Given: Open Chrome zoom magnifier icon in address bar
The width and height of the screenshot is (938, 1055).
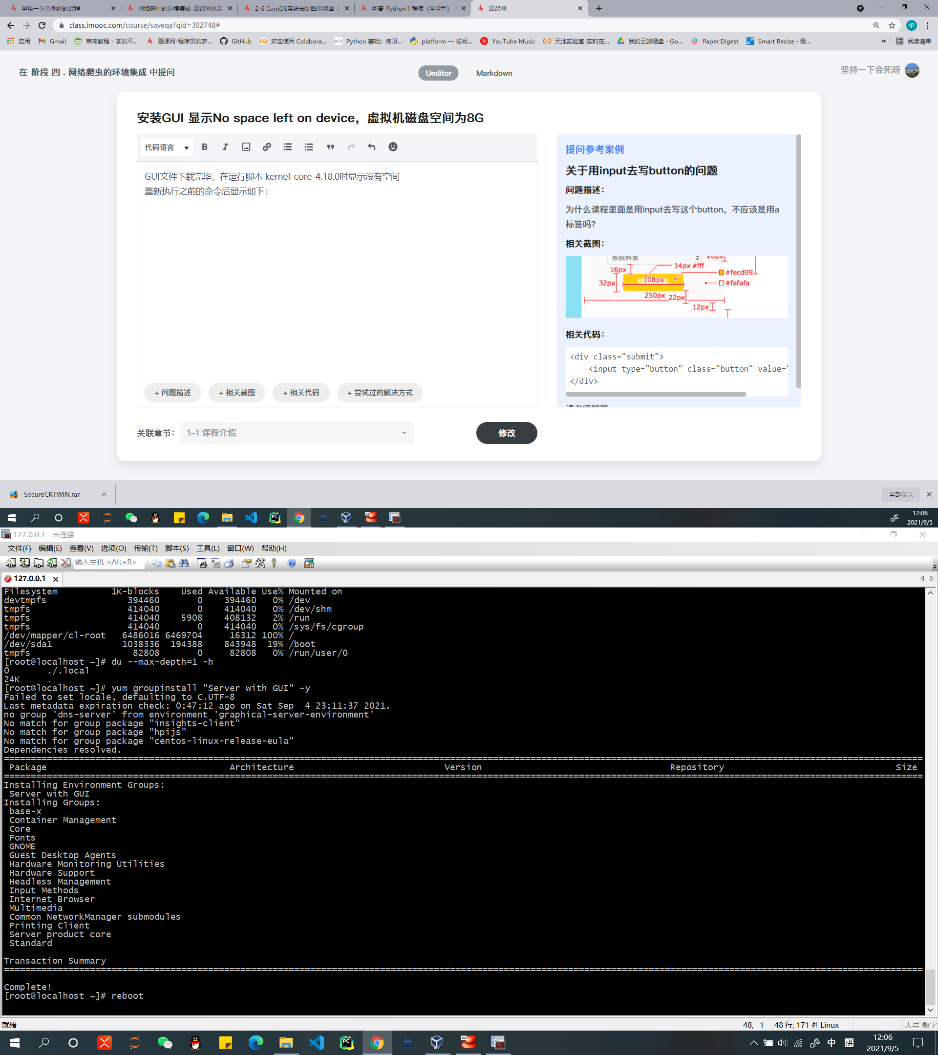Looking at the screenshot, I should tap(876, 25).
